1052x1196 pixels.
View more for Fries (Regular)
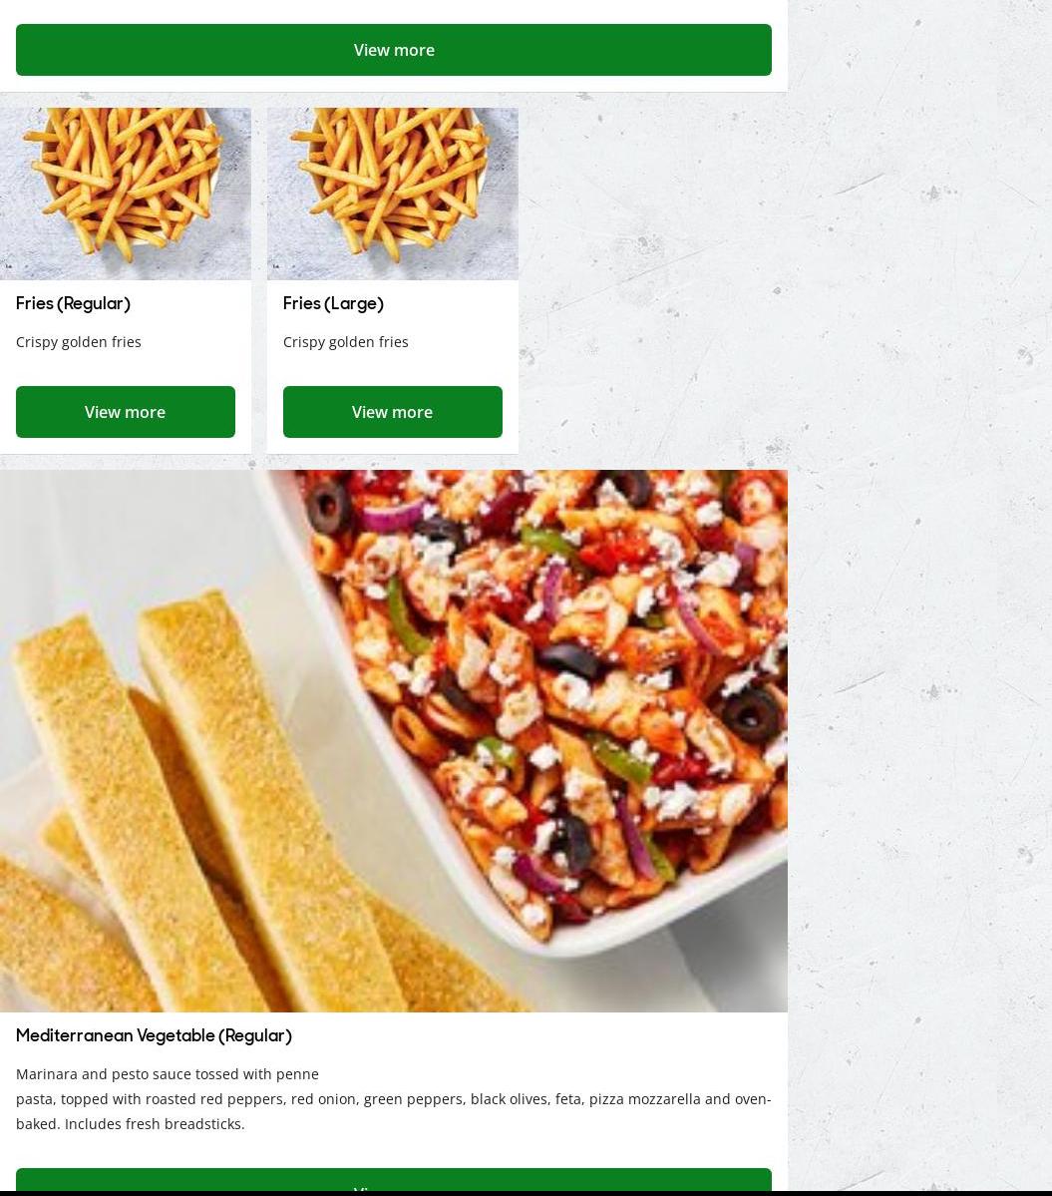point(125,412)
